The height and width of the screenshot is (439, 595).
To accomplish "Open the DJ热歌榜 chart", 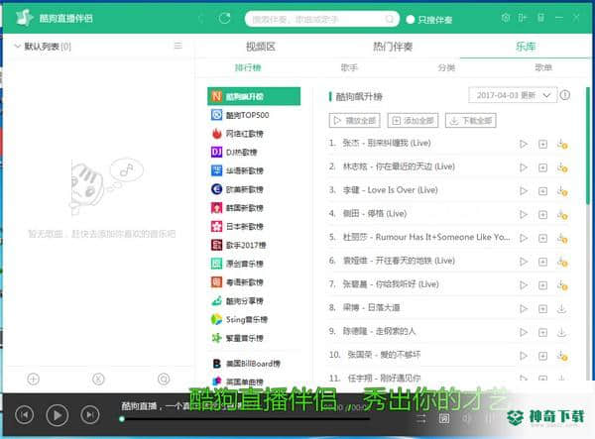I will pyautogui.click(x=254, y=152).
